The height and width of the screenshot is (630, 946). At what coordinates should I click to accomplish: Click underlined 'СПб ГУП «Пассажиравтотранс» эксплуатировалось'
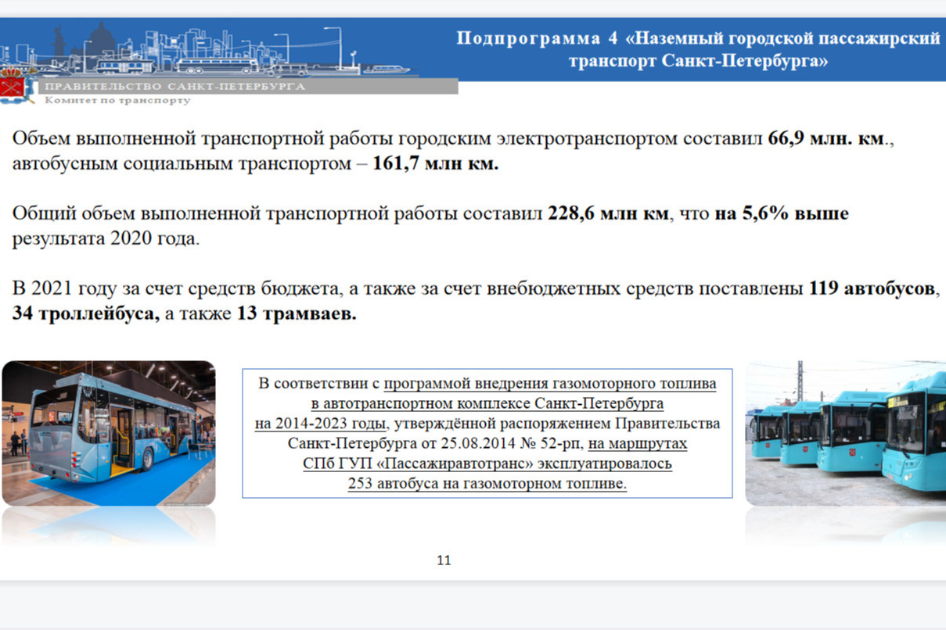click(x=487, y=464)
